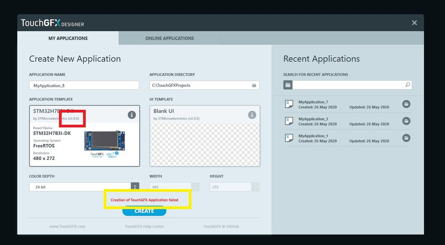The height and width of the screenshot is (245, 445).
Task: Open MyApplication_3 folder location button
Action: pyautogui.click(x=406, y=121)
